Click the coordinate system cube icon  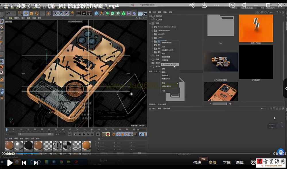coord(72,13)
